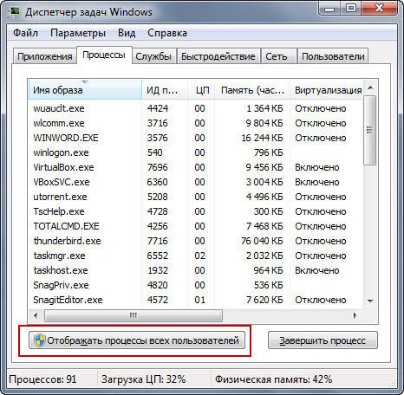Viewport: 404px width, 395px height.
Task: Select the VBoxSVC.exe process
Action: click(196, 182)
